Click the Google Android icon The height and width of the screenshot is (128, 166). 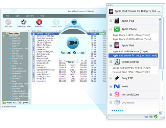pos(117,62)
